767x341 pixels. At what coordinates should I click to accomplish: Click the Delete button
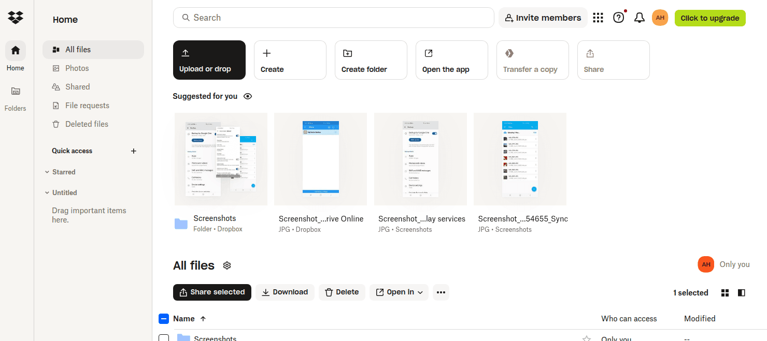click(342, 292)
